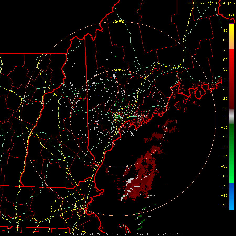Screen dimensions: 236x236
Task: Click the 80 value on velocity scale
Action: (x=225, y=40)
